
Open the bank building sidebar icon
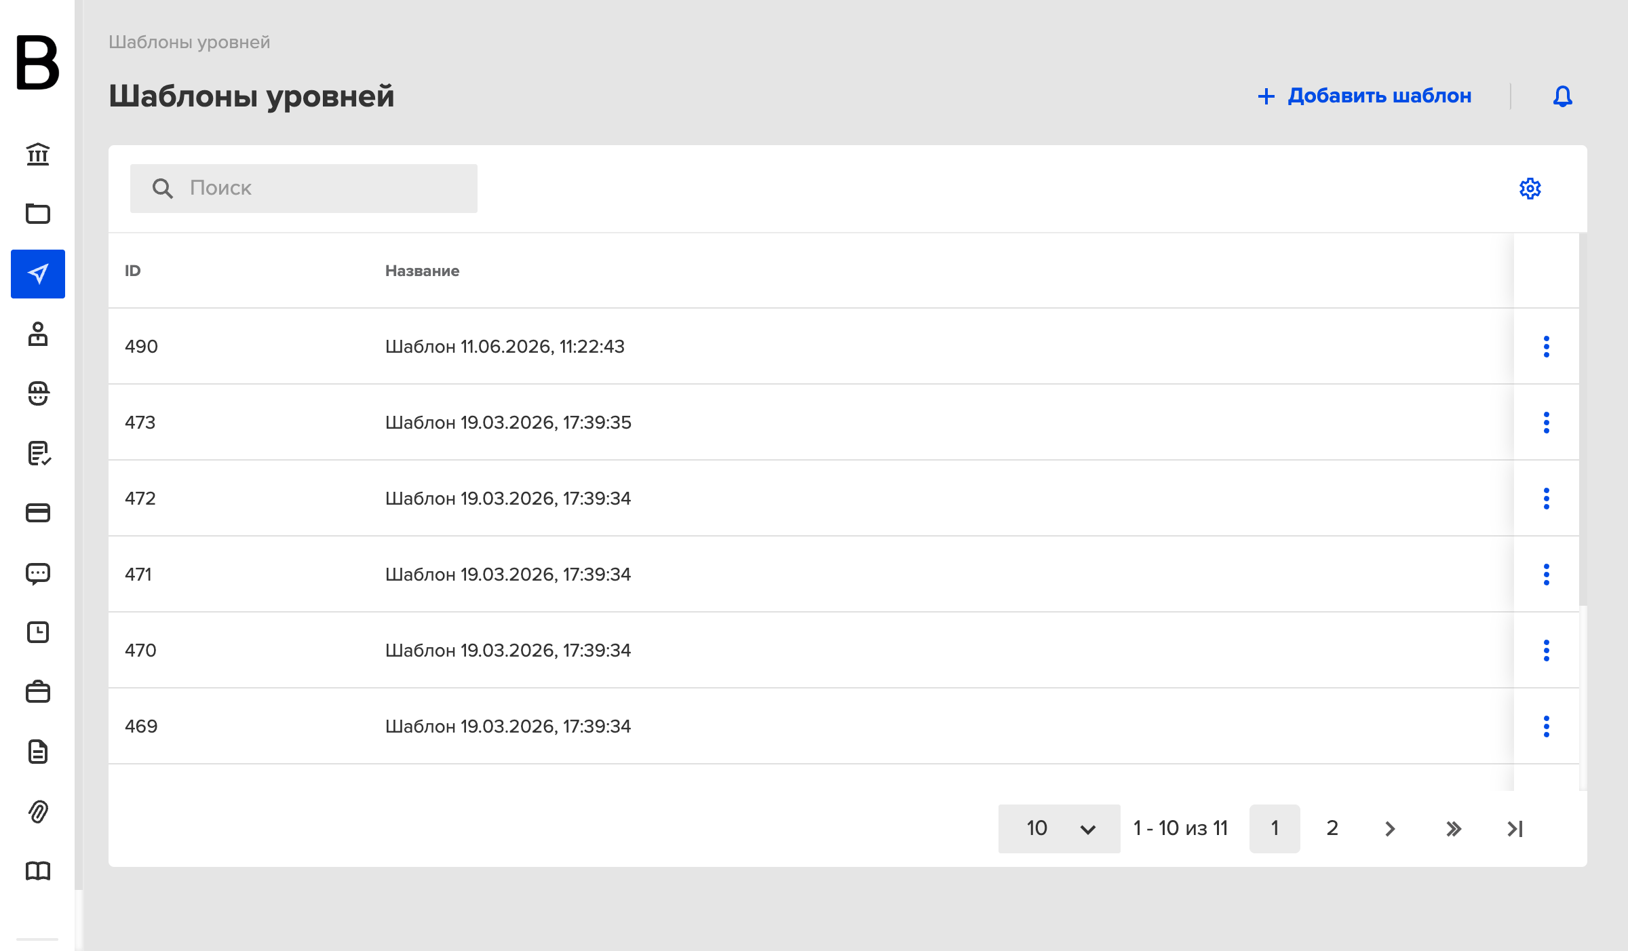(x=38, y=155)
